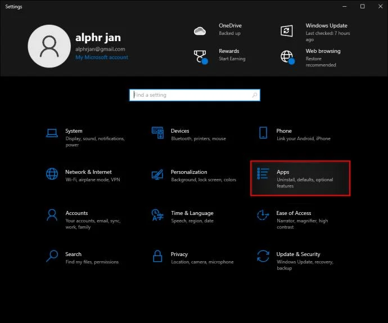Click the alphrjan@gmail.com email text

click(x=100, y=49)
